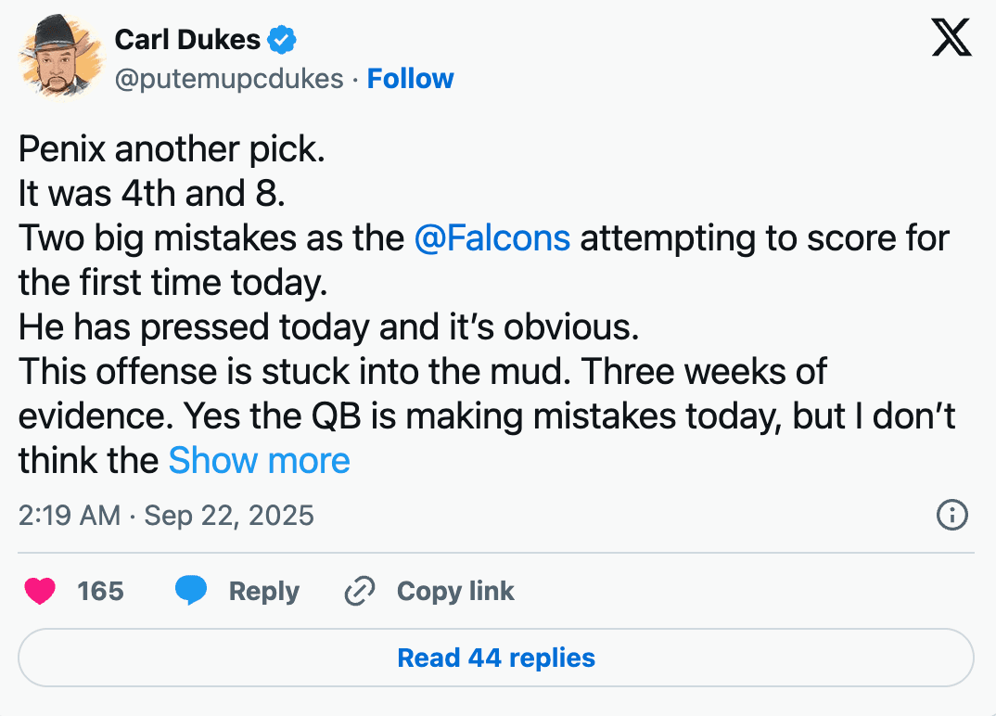The width and height of the screenshot is (996, 716).
Task: Click the X logo icon
Action: [951, 39]
